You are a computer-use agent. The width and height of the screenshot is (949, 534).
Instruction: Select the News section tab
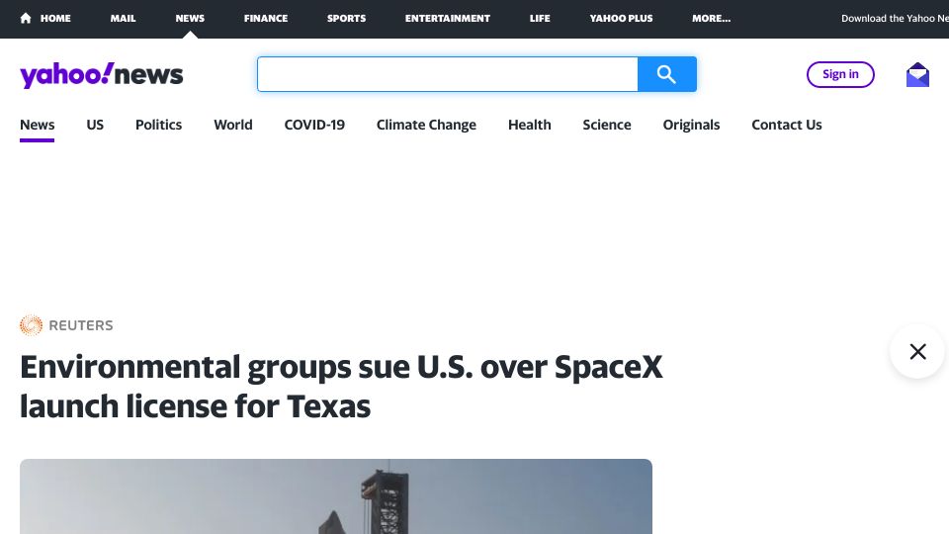(37, 125)
